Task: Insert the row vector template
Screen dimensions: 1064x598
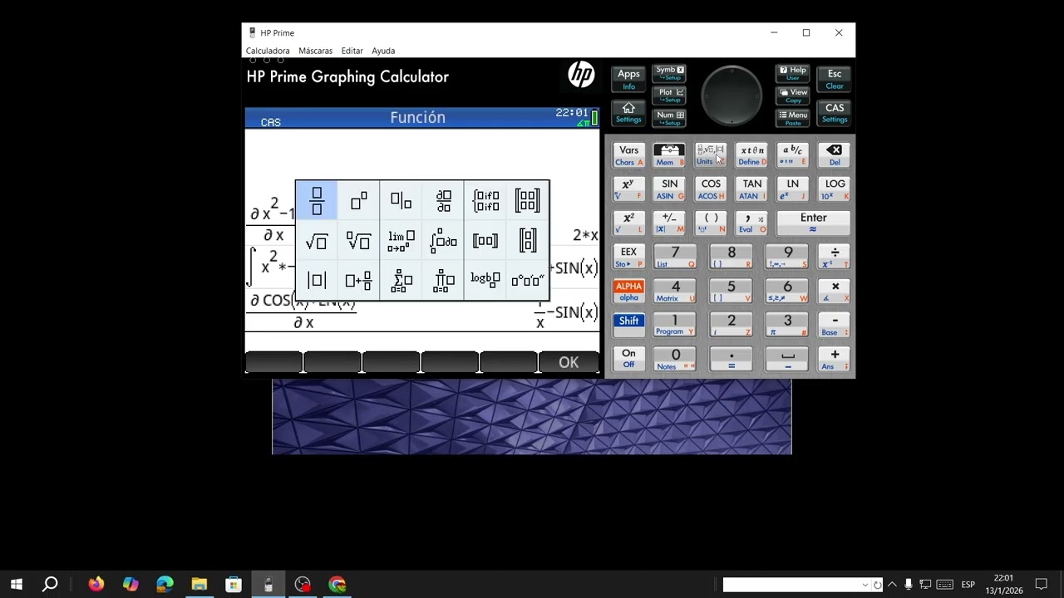Action: (485, 241)
